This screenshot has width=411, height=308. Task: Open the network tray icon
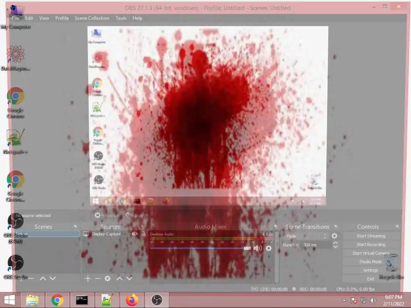tap(364, 300)
